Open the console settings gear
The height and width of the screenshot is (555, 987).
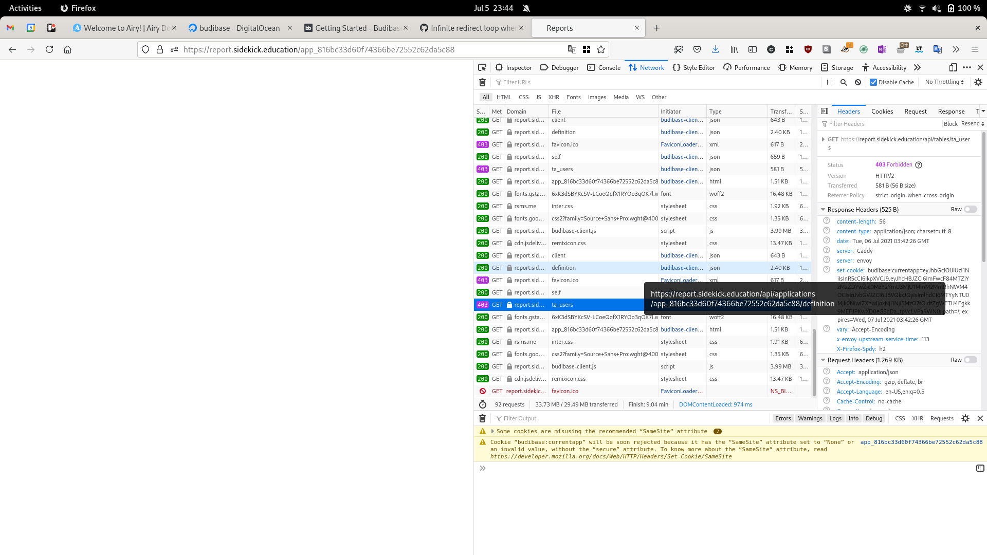coord(965,418)
